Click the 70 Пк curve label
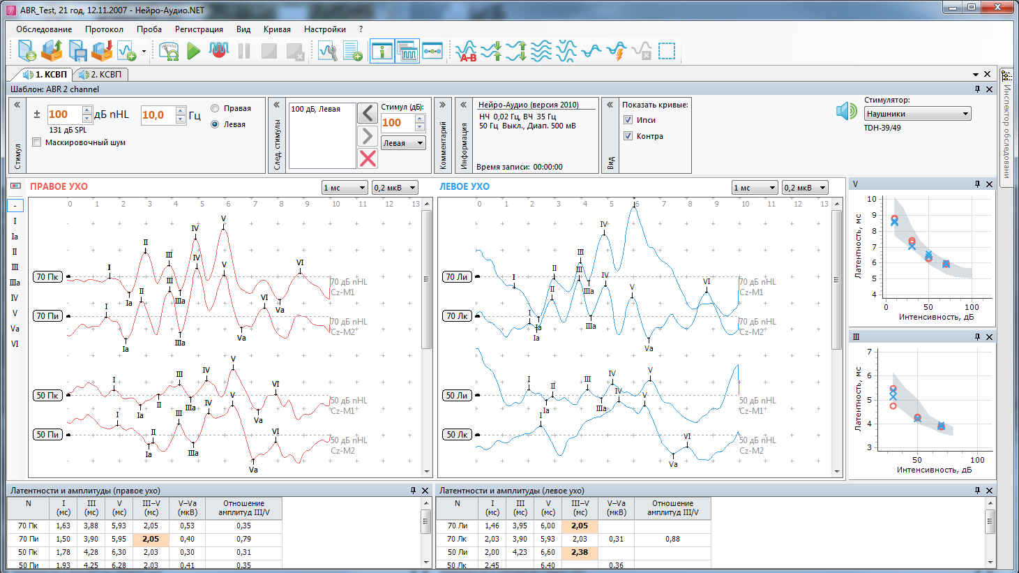 pos(47,277)
